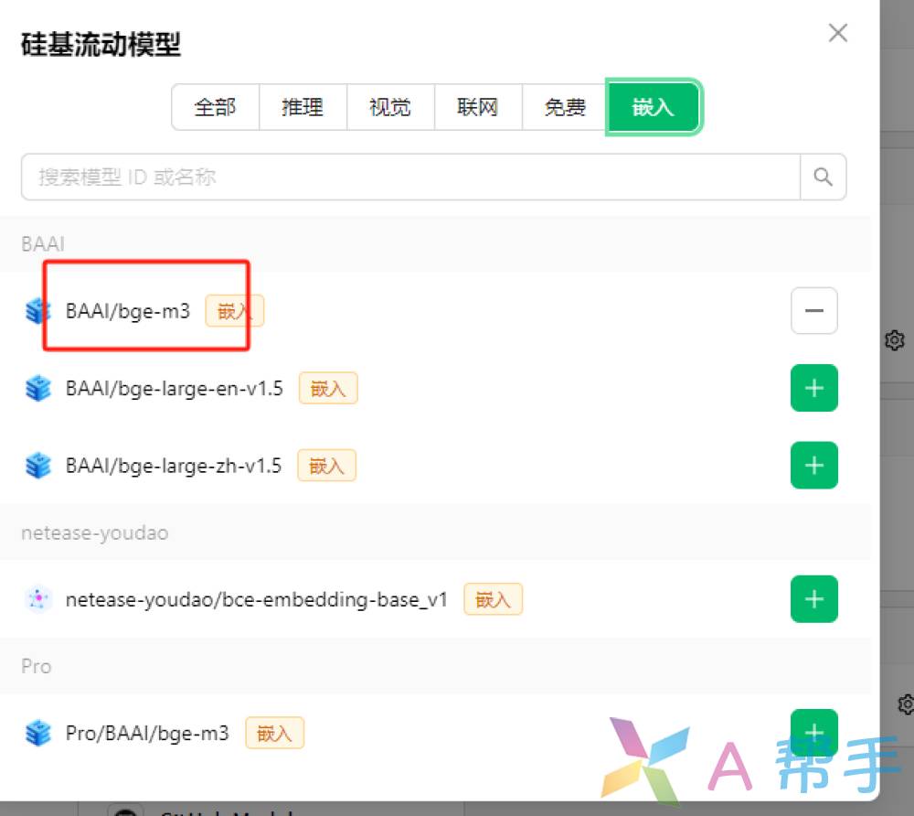The image size is (914, 816).
Task: Focus the 搜索模型 ID 或名称 field
Action: click(410, 177)
